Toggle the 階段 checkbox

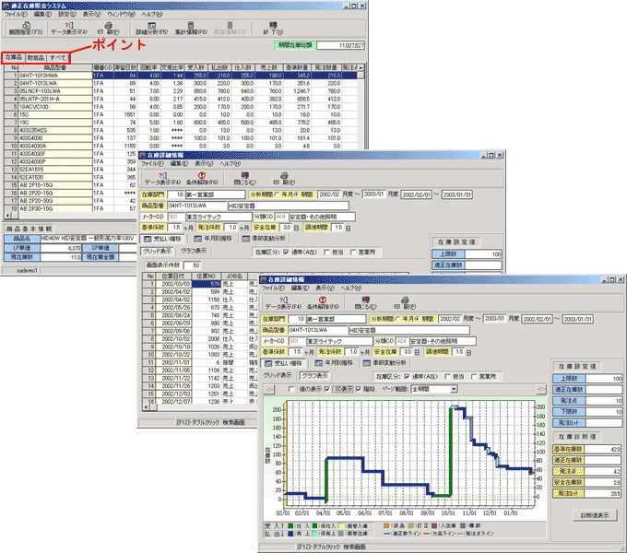(359, 389)
